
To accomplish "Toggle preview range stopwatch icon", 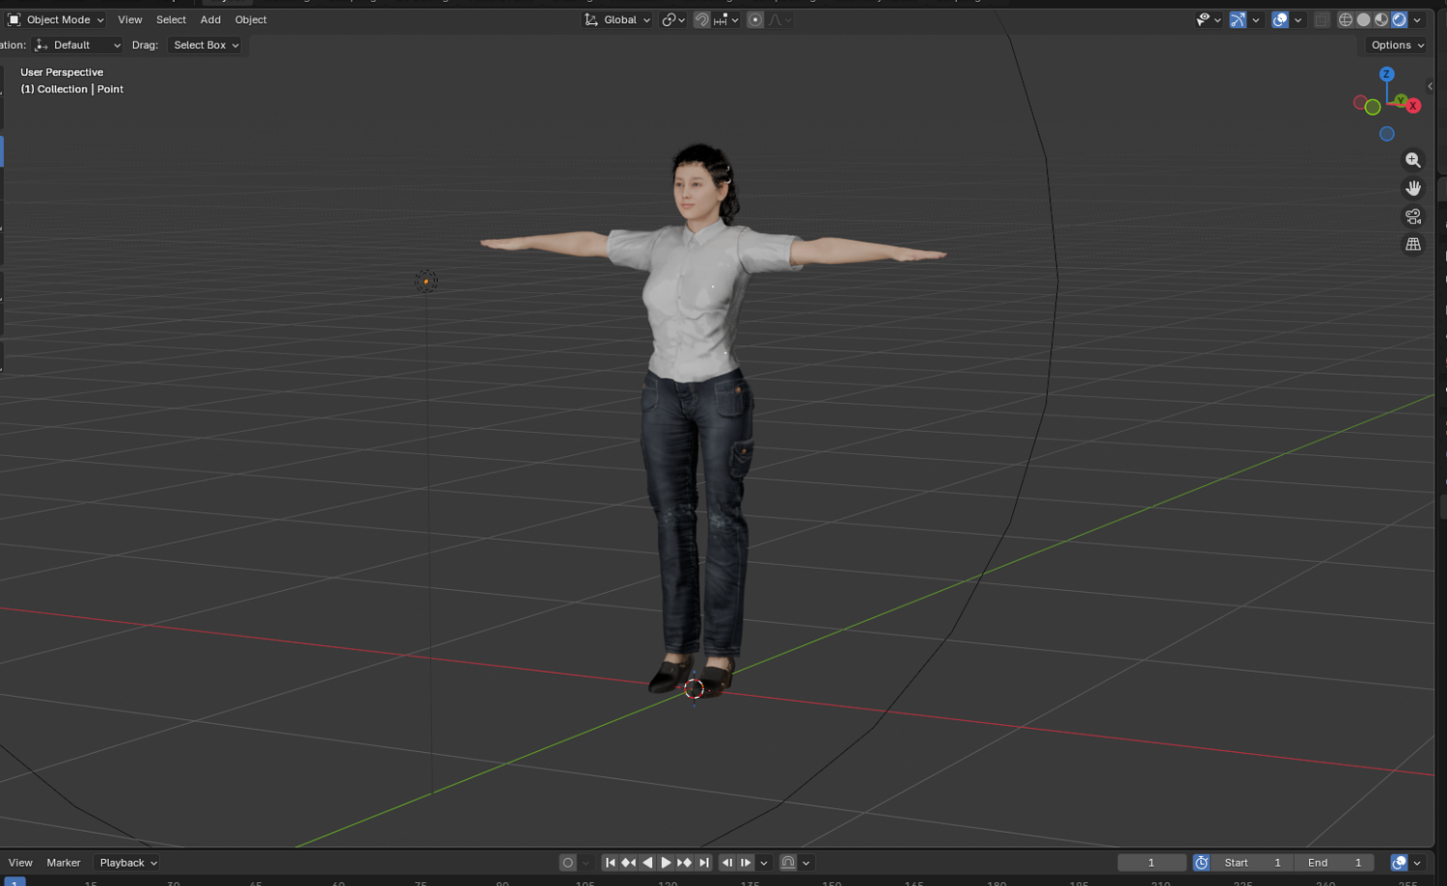I will [x=1201, y=863].
